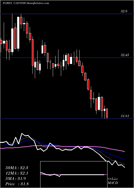This screenshot has height=188, width=134.
Task: Click the Price : 31.8 value
Action: tap(17, 184)
